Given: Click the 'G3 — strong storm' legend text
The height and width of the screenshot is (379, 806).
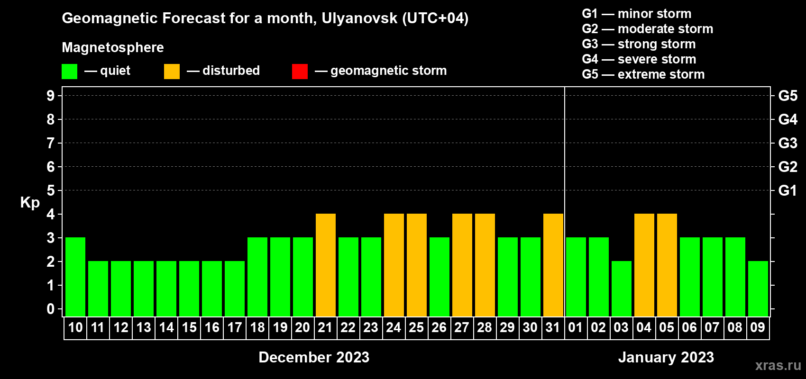Looking at the screenshot, I should [639, 44].
